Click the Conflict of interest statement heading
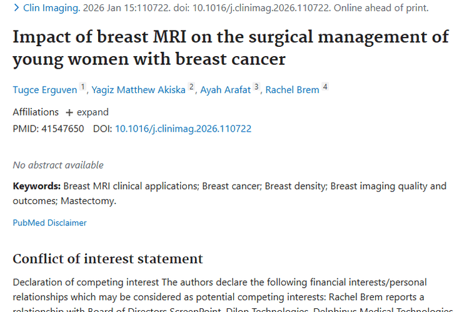The height and width of the screenshot is (312, 469). point(108,259)
